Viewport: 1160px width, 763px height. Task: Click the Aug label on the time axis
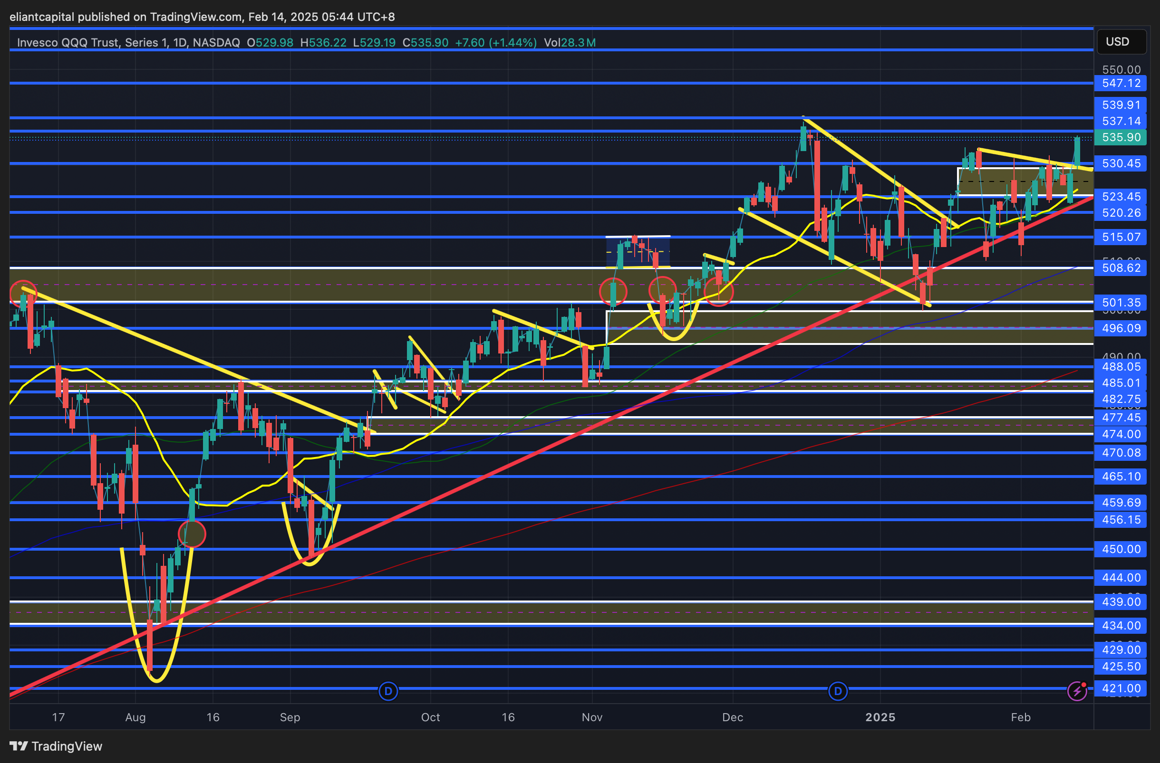click(135, 717)
